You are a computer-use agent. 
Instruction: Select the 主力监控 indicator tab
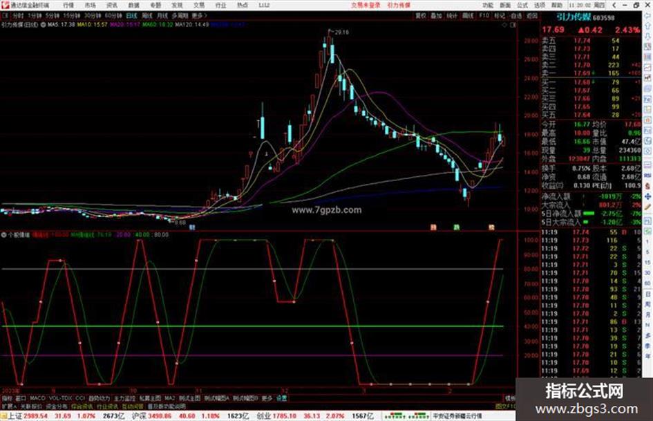125,398
